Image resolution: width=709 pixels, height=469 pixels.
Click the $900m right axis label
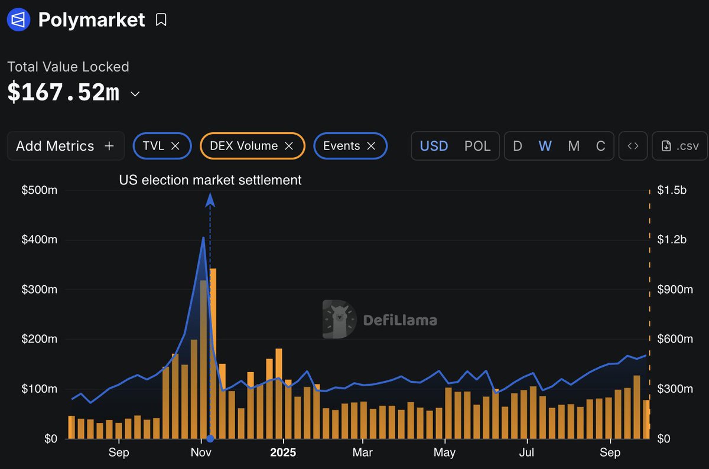coord(675,289)
